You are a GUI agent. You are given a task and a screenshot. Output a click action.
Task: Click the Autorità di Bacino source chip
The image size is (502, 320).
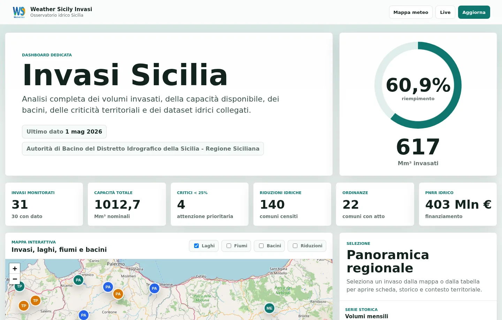pyautogui.click(x=143, y=149)
